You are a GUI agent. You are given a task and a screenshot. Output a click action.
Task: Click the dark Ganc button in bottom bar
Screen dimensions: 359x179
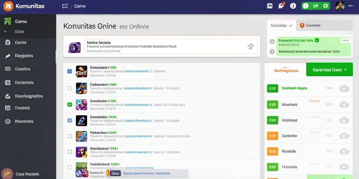115,173
